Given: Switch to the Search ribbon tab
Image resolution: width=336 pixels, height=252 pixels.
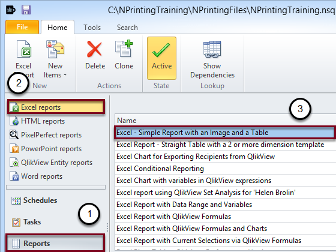Looking at the screenshot, I should [x=127, y=28].
